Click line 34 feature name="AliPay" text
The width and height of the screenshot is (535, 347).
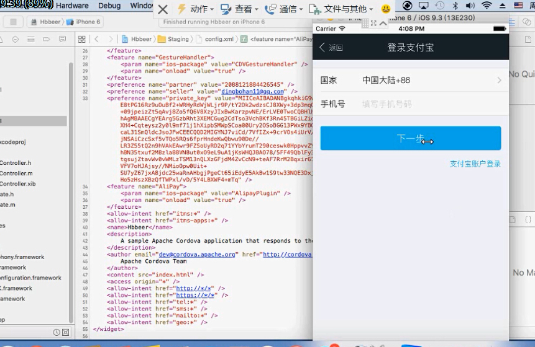147,187
